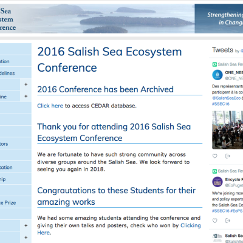Image resolution: width=243 pixels, height=243 pixels.
Task: Click the 'Tweets' timeline heading
Action: (223, 50)
